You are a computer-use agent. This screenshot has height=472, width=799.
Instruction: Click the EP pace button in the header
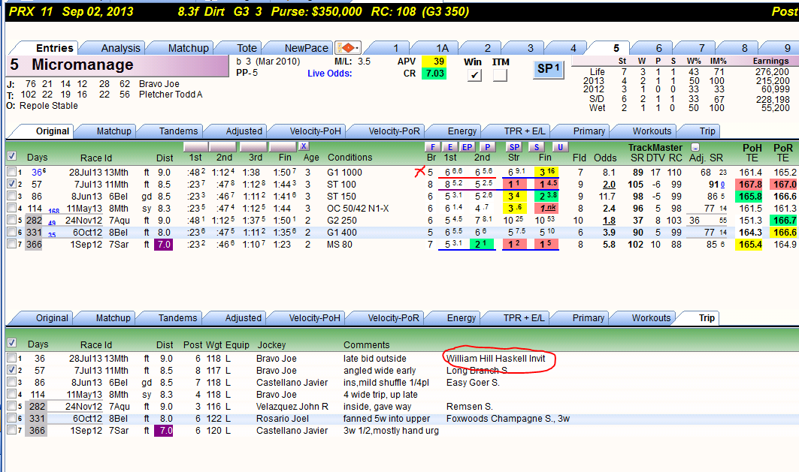click(x=468, y=147)
